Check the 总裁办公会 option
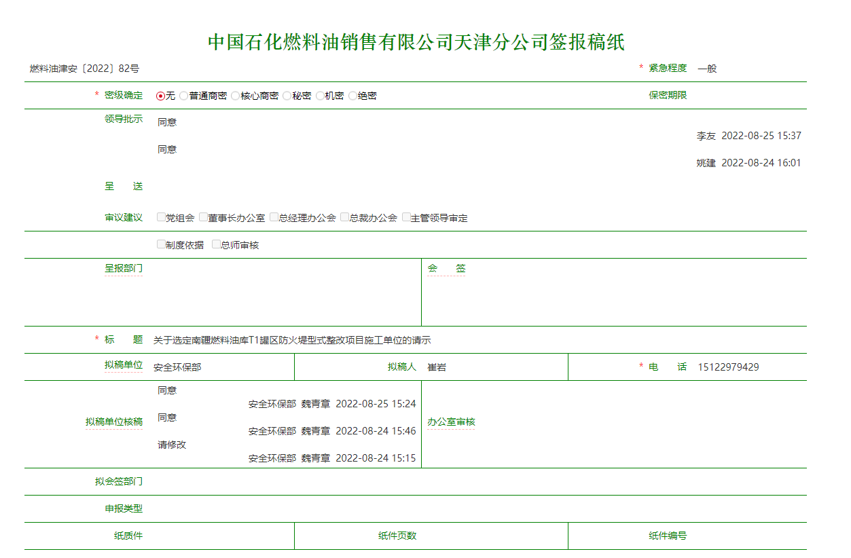This screenshot has width=851, height=558. coord(345,217)
